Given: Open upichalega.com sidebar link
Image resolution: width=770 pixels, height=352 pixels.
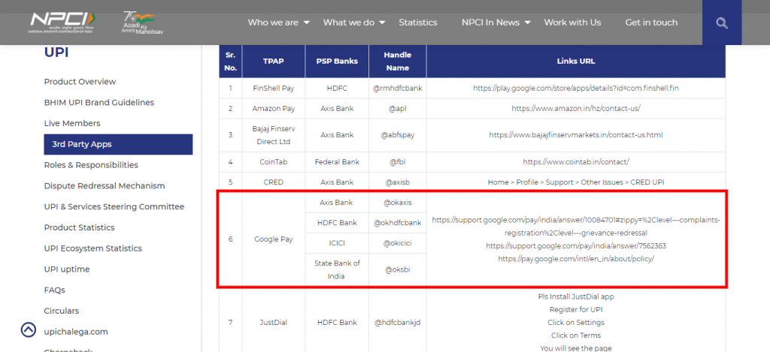Looking at the screenshot, I should tap(76, 332).
